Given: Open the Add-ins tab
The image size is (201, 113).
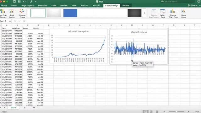Looking at the screenshot, I should point(84,6).
